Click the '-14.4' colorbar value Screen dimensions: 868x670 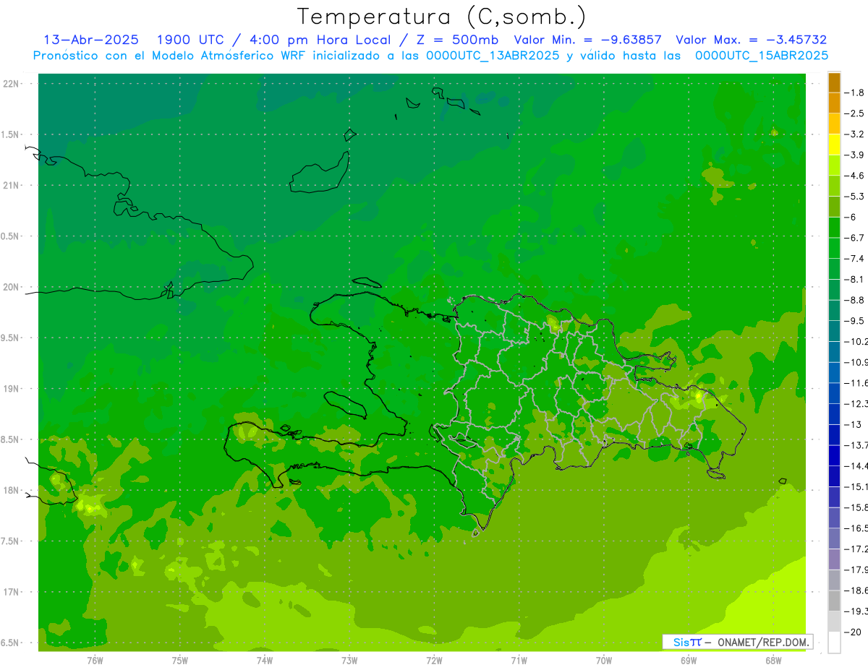857,466
